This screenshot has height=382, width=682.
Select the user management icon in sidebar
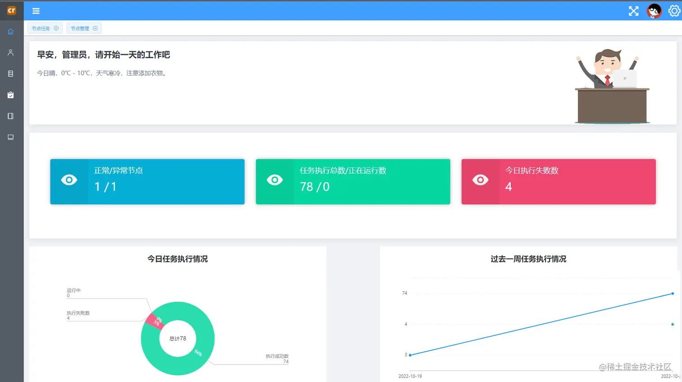click(x=10, y=52)
